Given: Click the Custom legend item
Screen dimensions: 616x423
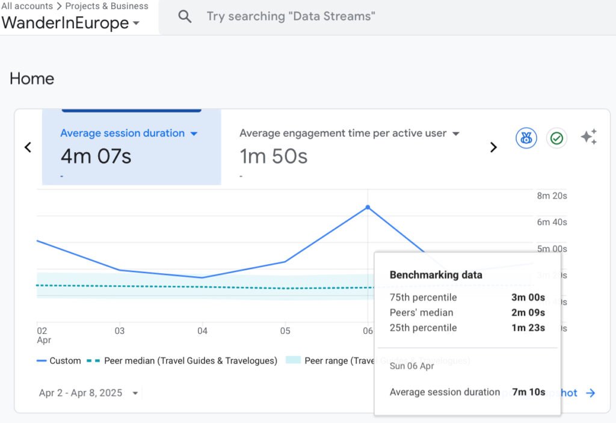Looking at the screenshot, I should tap(58, 360).
